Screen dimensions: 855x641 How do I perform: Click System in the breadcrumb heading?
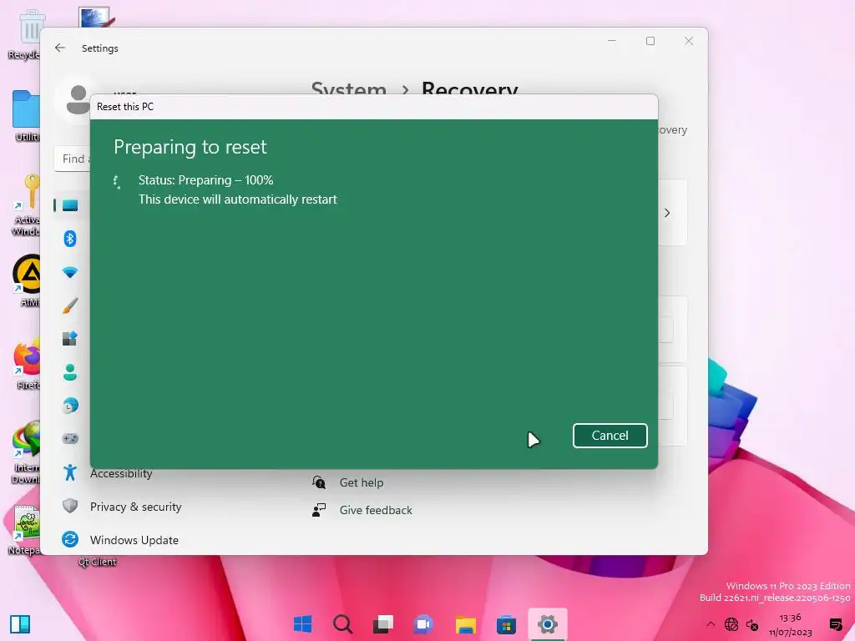click(x=349, y=88)
